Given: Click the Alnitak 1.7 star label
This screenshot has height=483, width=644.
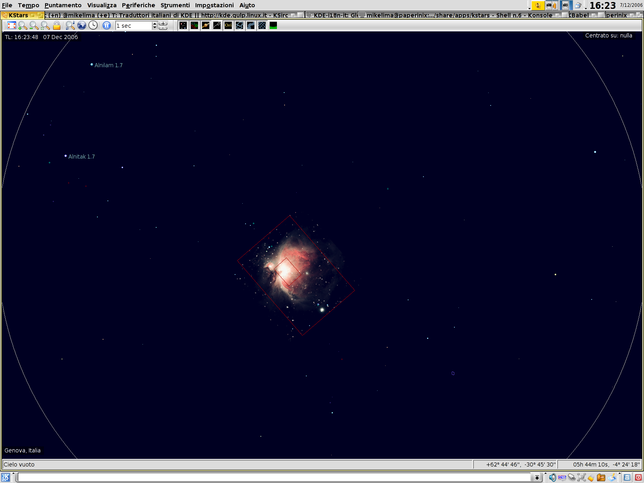Looking at the screenshot, I should click(x=81, y=157).
